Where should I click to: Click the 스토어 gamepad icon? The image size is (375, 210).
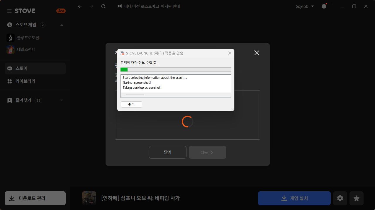pos(10,68)
